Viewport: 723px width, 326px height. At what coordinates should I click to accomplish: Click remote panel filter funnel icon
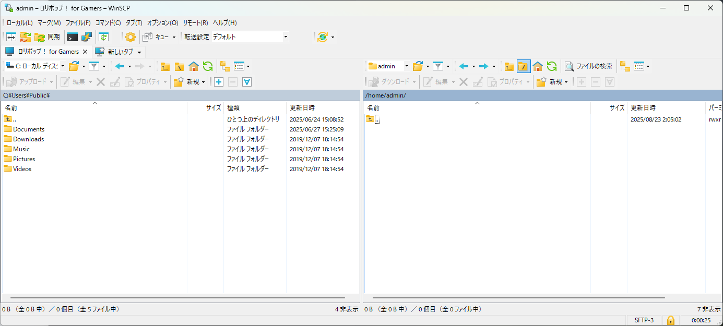click(x=438, y=66)
